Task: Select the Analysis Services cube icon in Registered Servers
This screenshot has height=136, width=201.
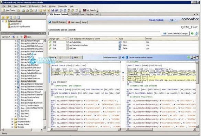Action: (x=7, y=17)
